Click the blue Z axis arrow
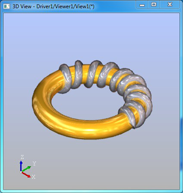Screen dimensions: 183x193 21,166
